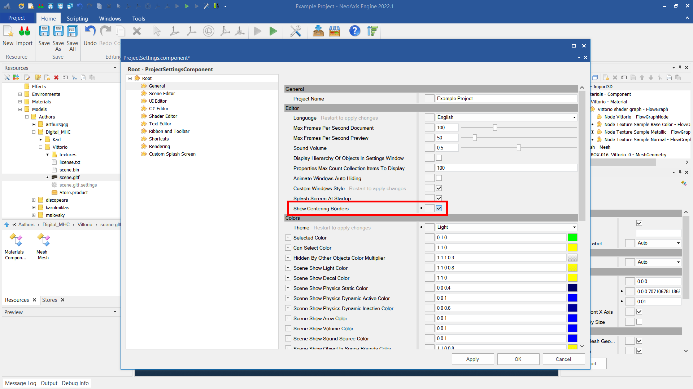Open the Stores panel tab

(49, 300)
